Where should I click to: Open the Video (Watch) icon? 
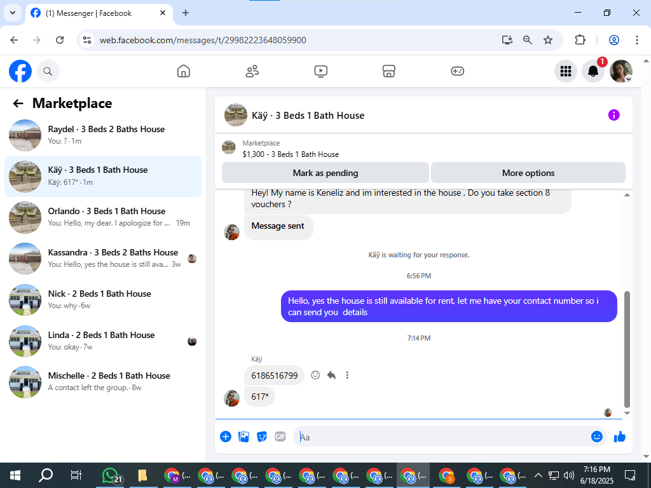click(x=320, y=71)
